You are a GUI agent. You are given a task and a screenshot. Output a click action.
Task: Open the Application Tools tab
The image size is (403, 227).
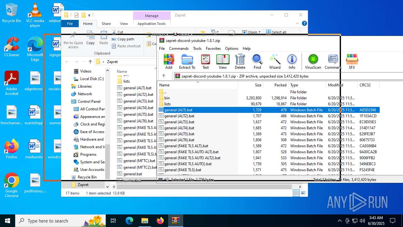tap(151, 24)
